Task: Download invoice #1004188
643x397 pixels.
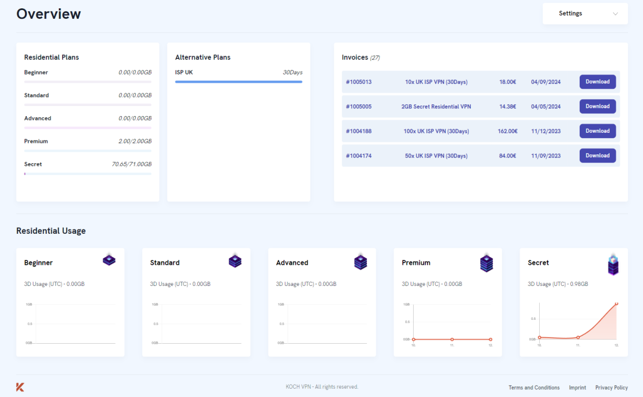Action: pos(597,131)
